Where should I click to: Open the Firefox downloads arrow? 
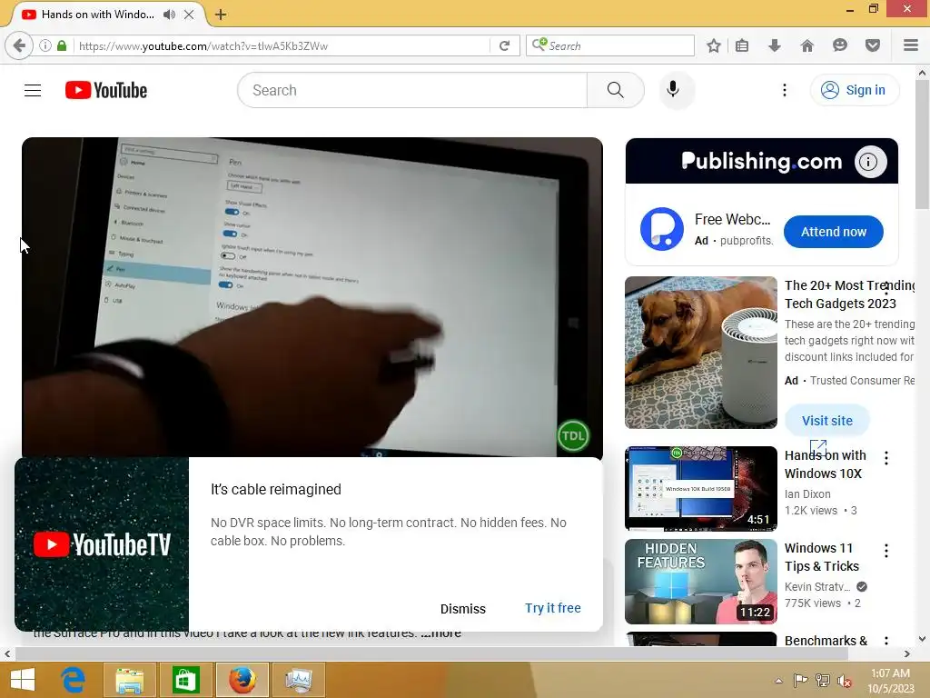774,45
